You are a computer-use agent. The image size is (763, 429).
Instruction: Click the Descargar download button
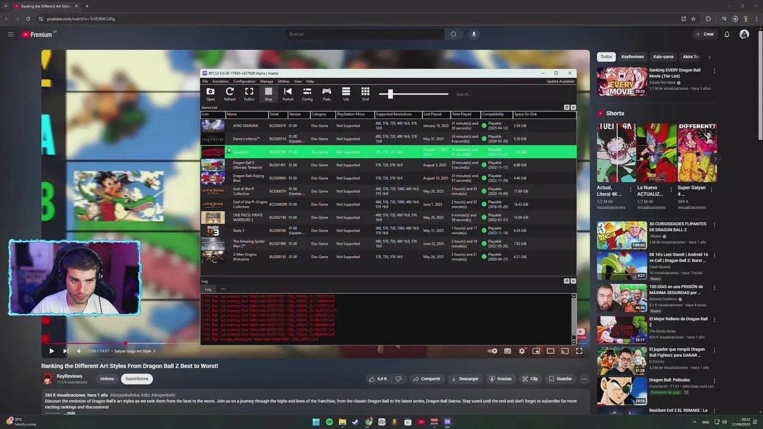click(465, 379)
